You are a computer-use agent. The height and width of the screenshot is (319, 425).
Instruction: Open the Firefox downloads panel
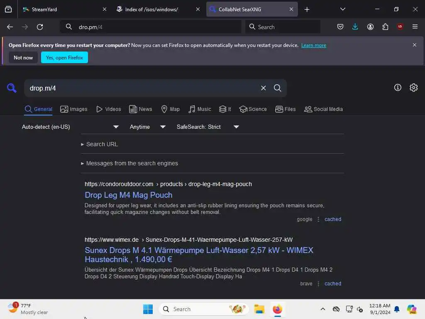355,27
